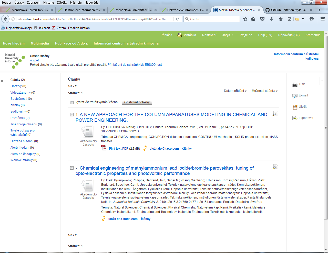
Task: Open title of column apparatuses modeling article
Action: (171, 117)
